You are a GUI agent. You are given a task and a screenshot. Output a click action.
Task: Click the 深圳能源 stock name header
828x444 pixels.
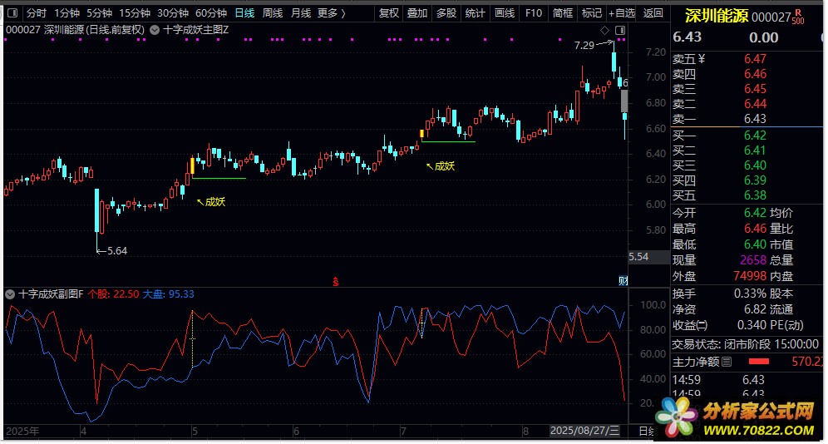pyautogui.click(x=717, y=17)
